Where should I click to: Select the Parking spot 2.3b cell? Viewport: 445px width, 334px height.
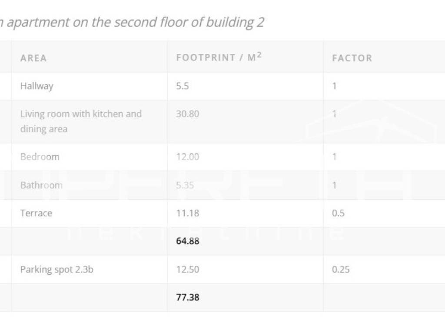click(x=57, y=270)
